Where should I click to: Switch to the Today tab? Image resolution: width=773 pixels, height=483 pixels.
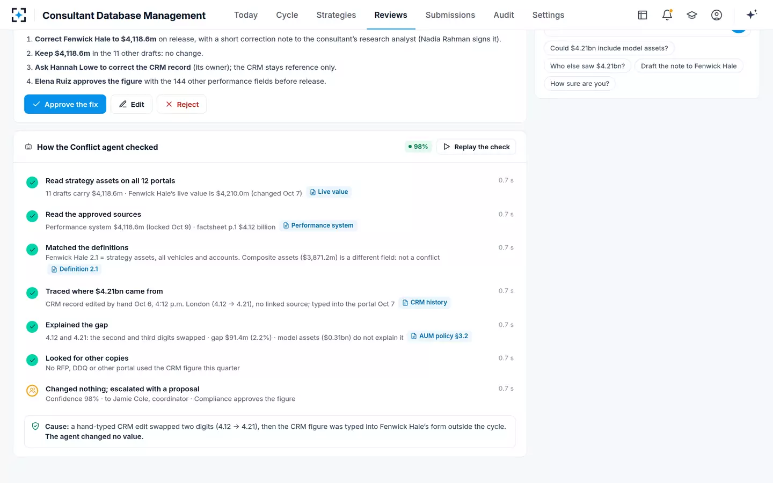coord(246,15)
